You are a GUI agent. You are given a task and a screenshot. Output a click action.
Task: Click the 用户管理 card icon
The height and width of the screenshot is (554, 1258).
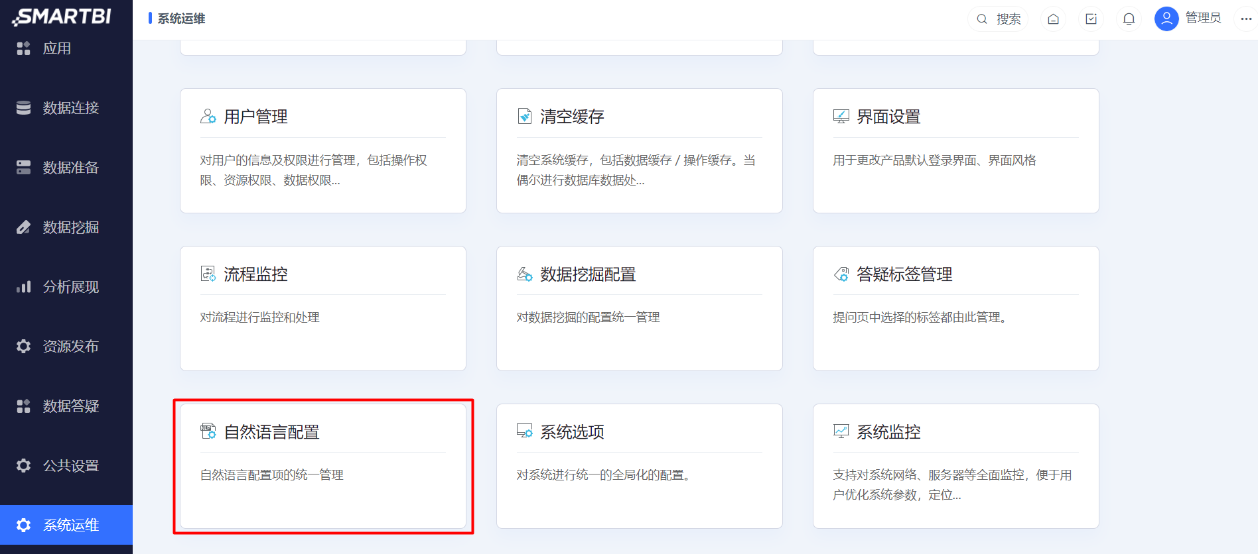[x=208, y=117]
